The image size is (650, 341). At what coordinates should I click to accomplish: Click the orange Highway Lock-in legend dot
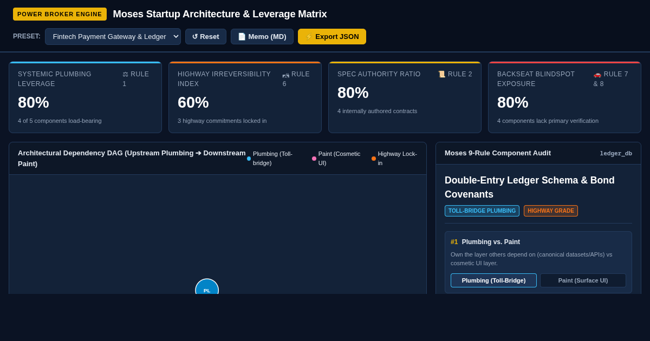point(374,159)
